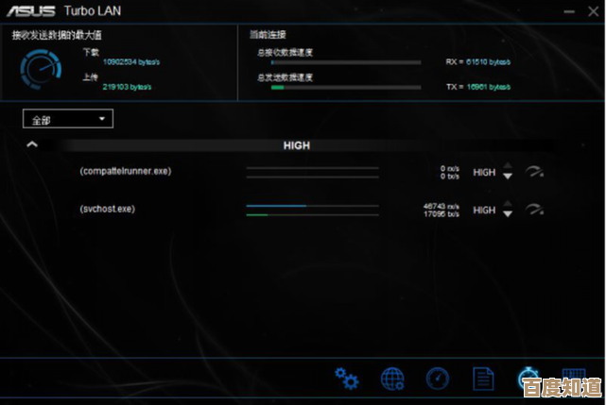Open the 全部 filter dropdown
The height and width of the screenshot is (405, 606).
67,119
